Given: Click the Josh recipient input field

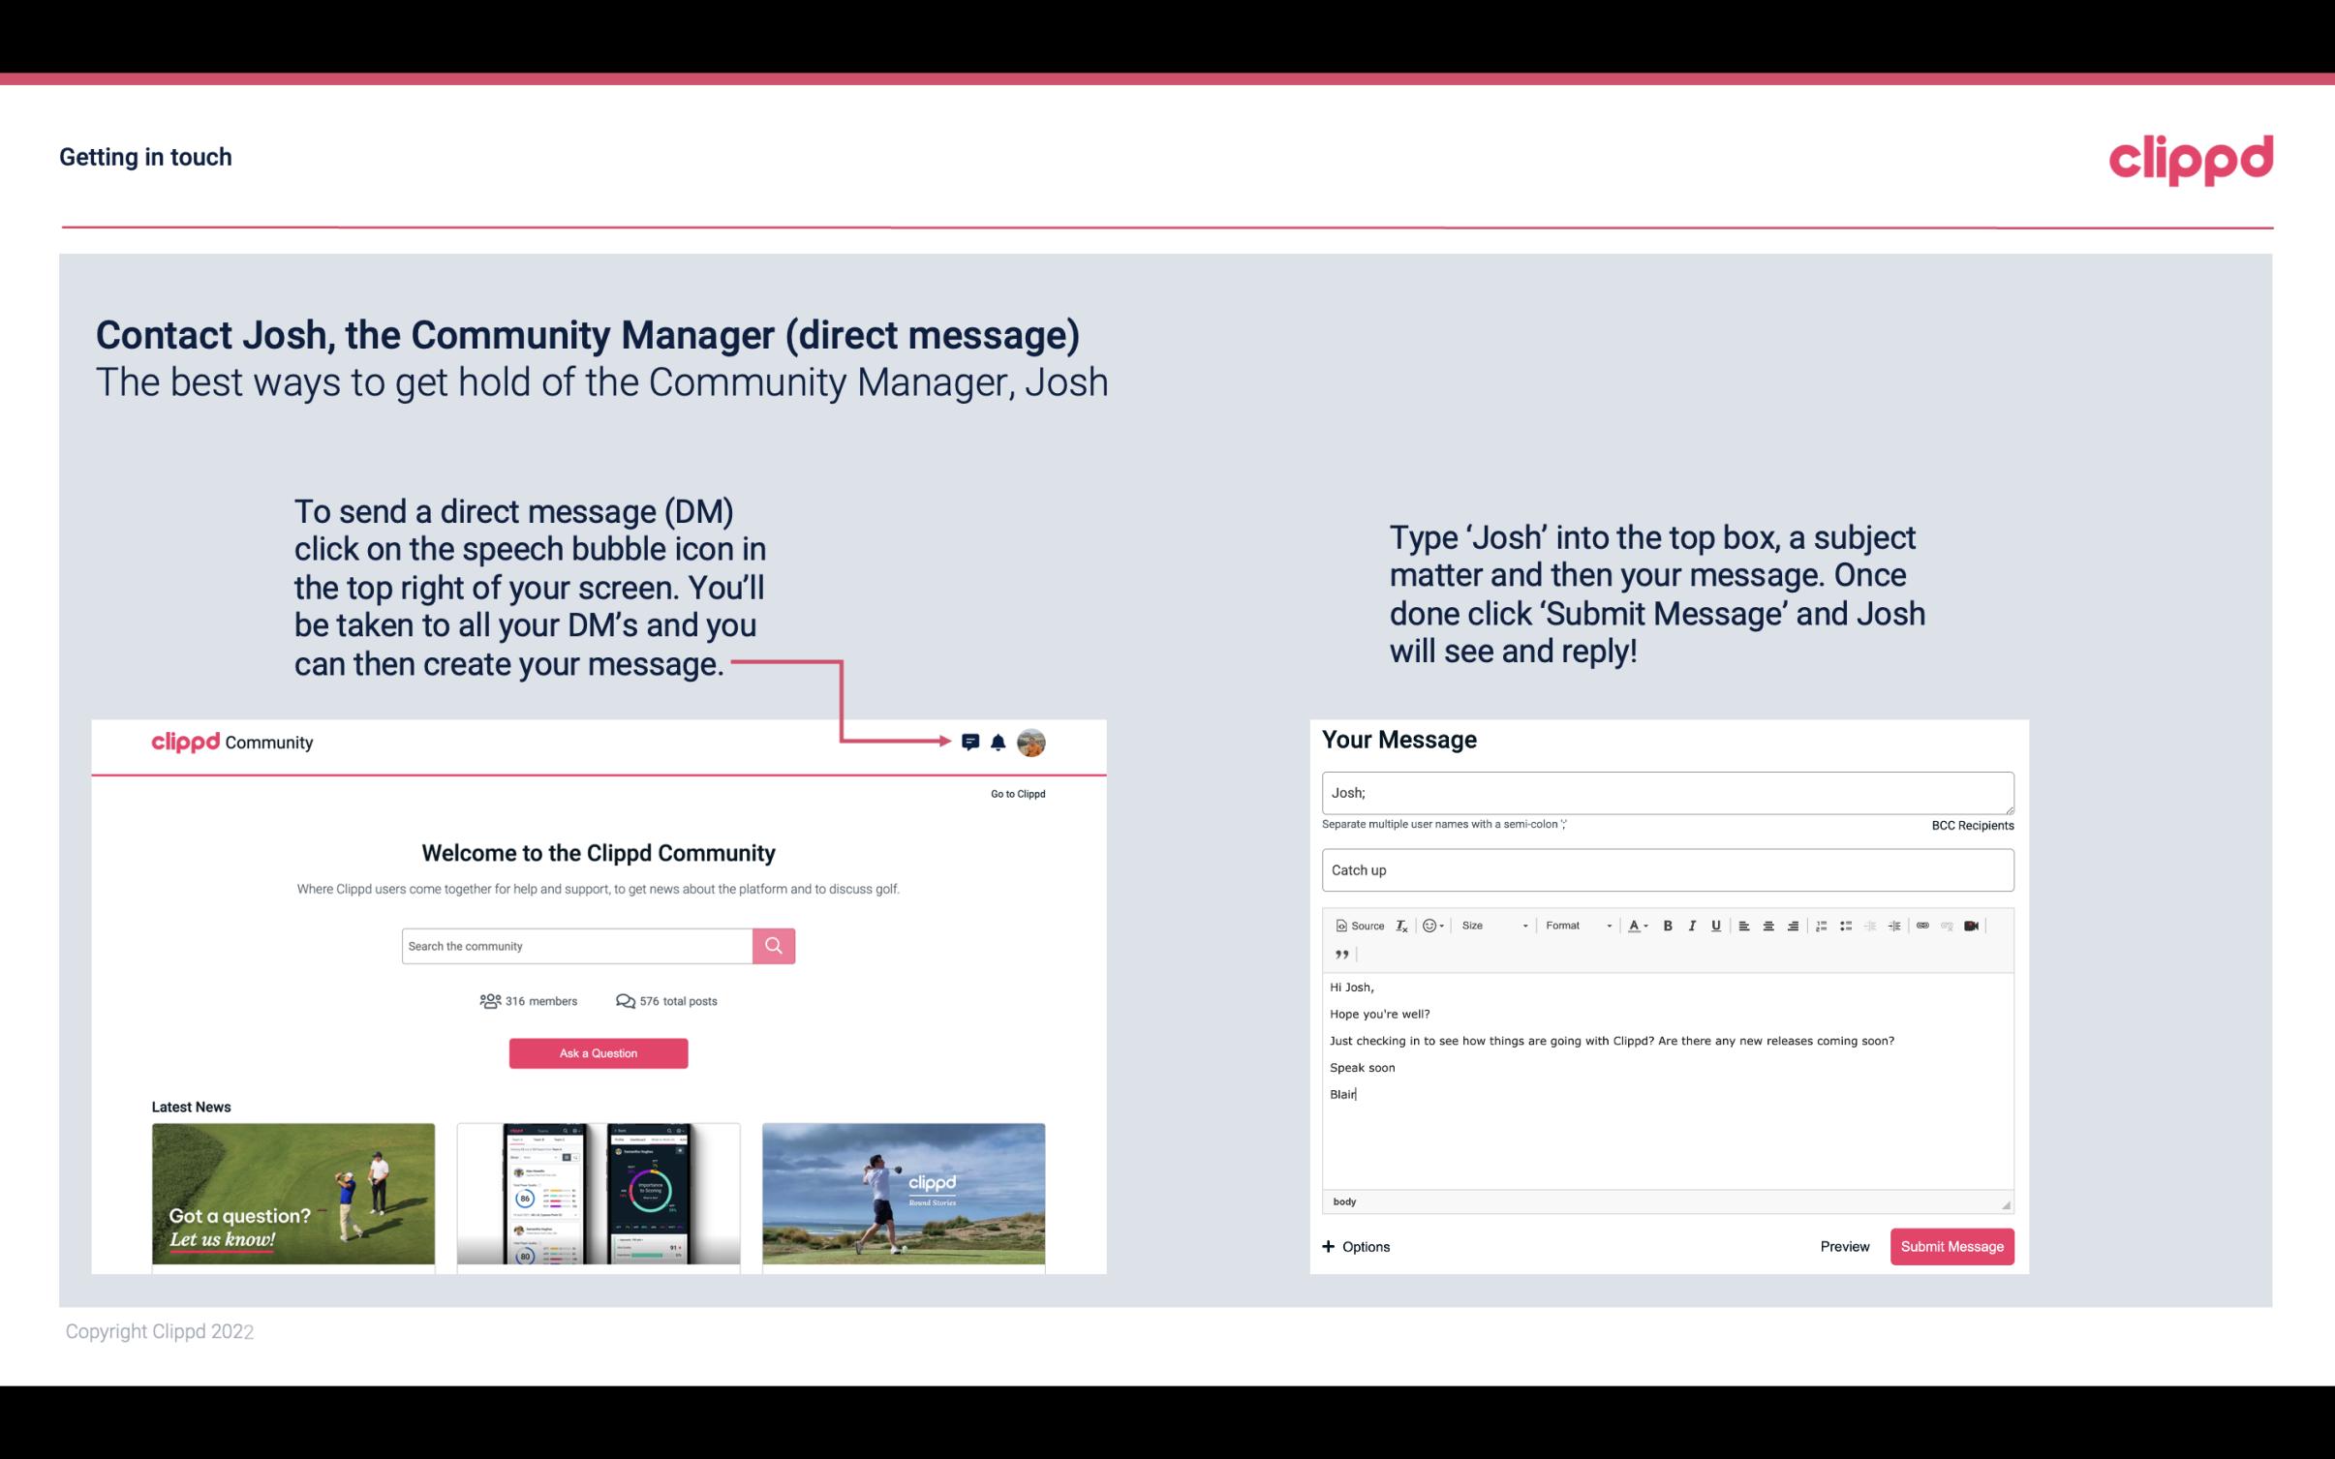Looking at the screenshot, I should click(1668, 792).
